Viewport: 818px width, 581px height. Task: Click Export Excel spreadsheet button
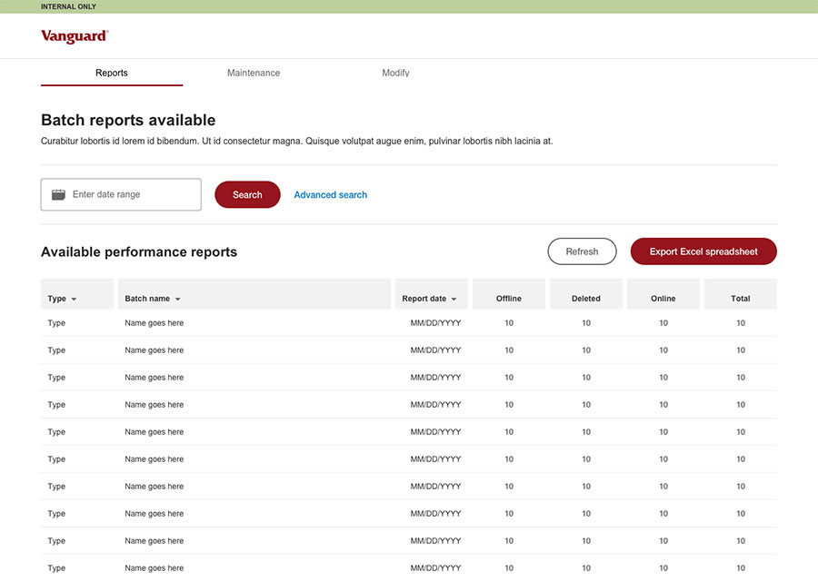click(703, 251)
